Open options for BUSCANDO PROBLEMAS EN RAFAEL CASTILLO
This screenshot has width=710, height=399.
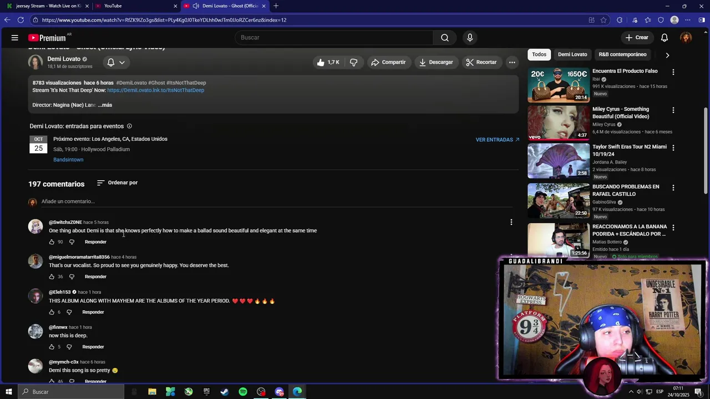click(x=673, y=188)
